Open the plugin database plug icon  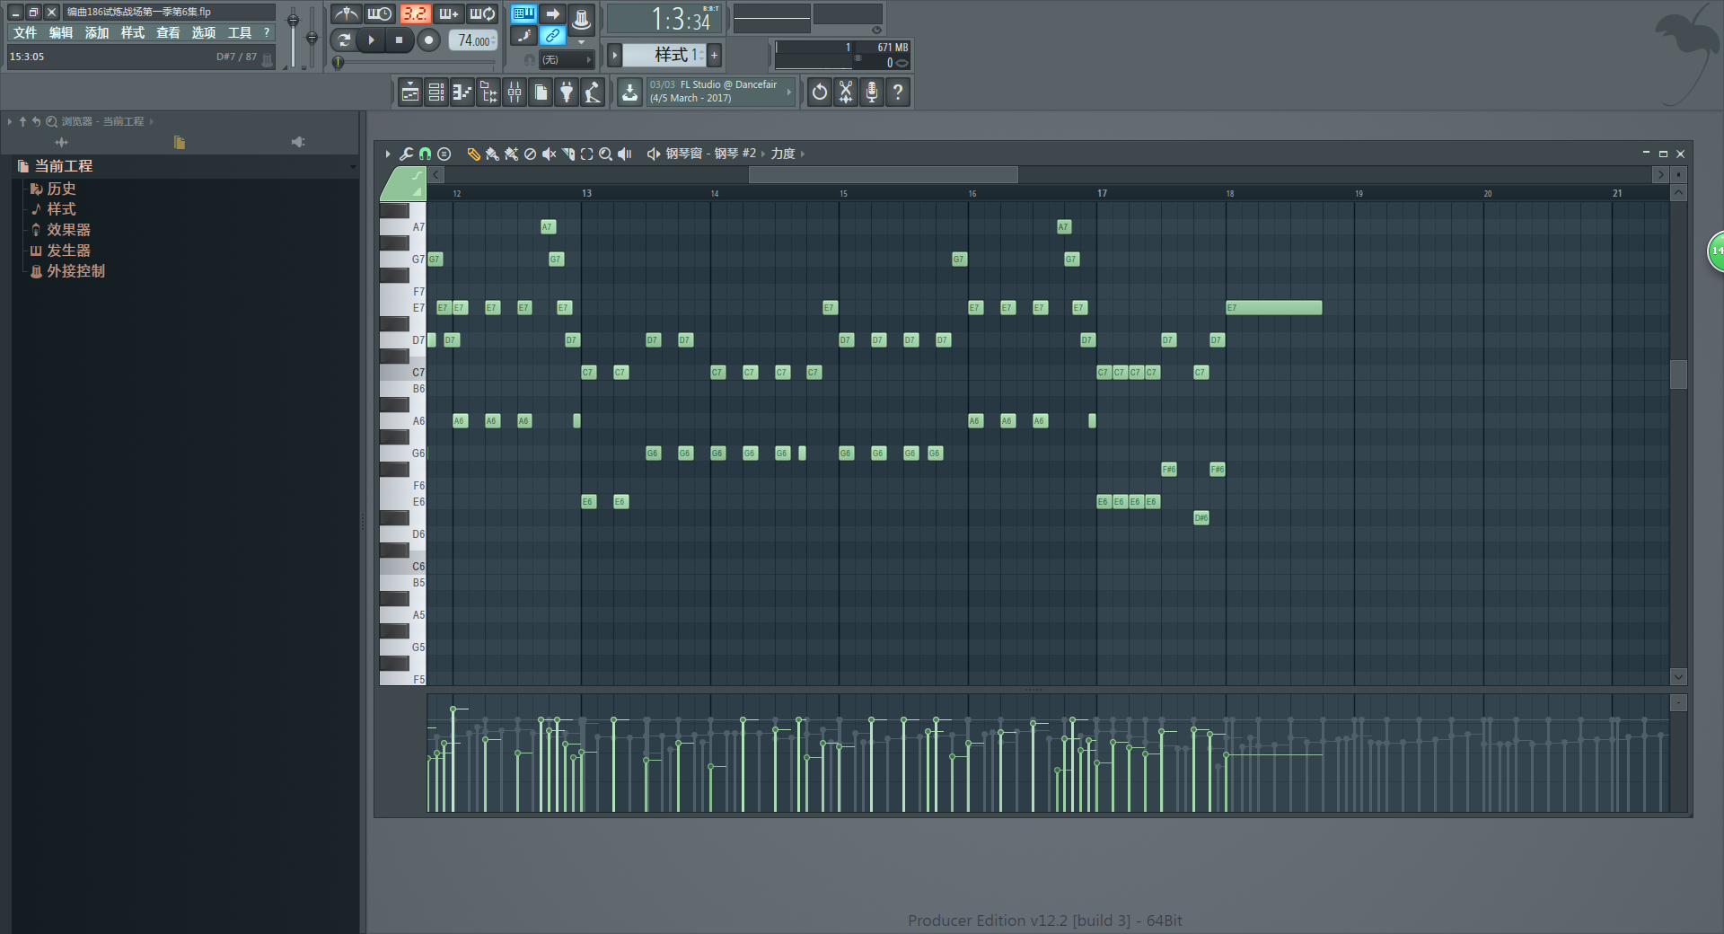(567, 93)
